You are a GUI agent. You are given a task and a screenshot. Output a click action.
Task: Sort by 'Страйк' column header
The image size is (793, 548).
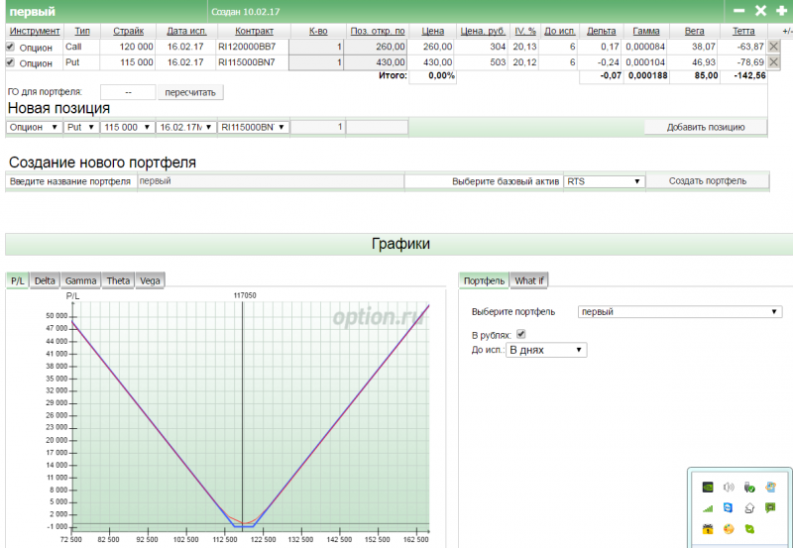pyautogui.click(x=129, y=31)
